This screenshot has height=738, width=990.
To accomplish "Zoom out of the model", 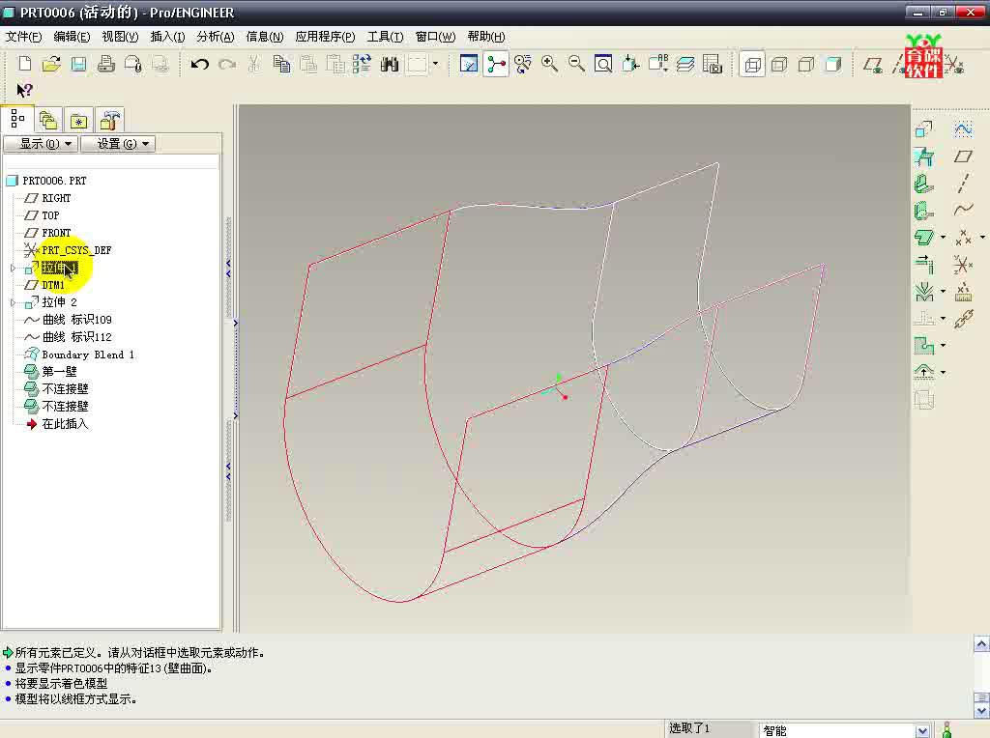I will click(576, 64).
